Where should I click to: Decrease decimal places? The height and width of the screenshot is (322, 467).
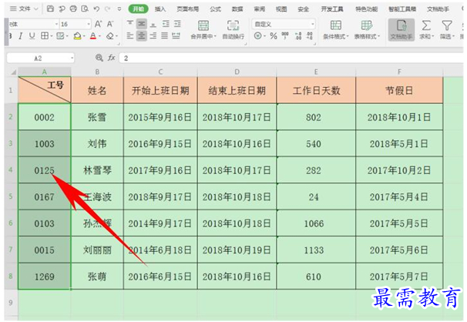point(310,36)
